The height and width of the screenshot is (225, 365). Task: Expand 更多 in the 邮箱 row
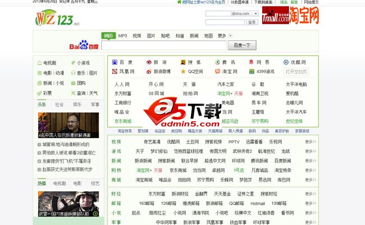311,203
